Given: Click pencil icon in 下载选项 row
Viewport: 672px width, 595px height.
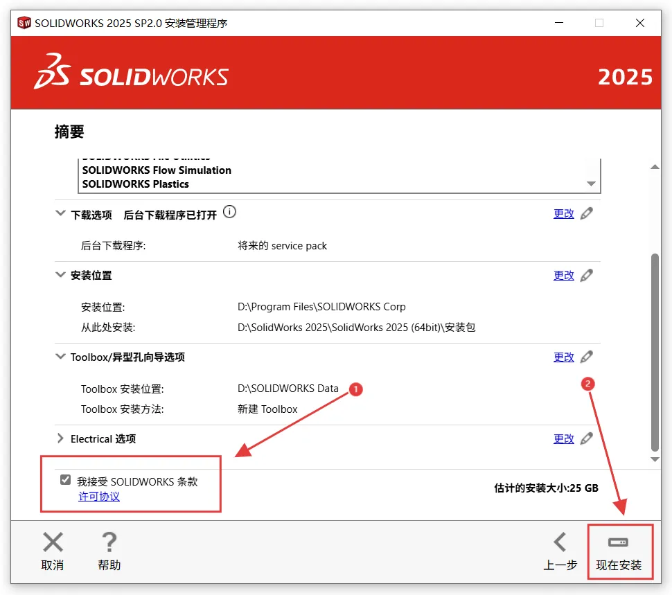Looking at the screenshot, I should coord(587,213).
